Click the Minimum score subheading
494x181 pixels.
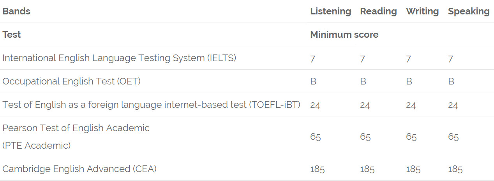point(344,35)
